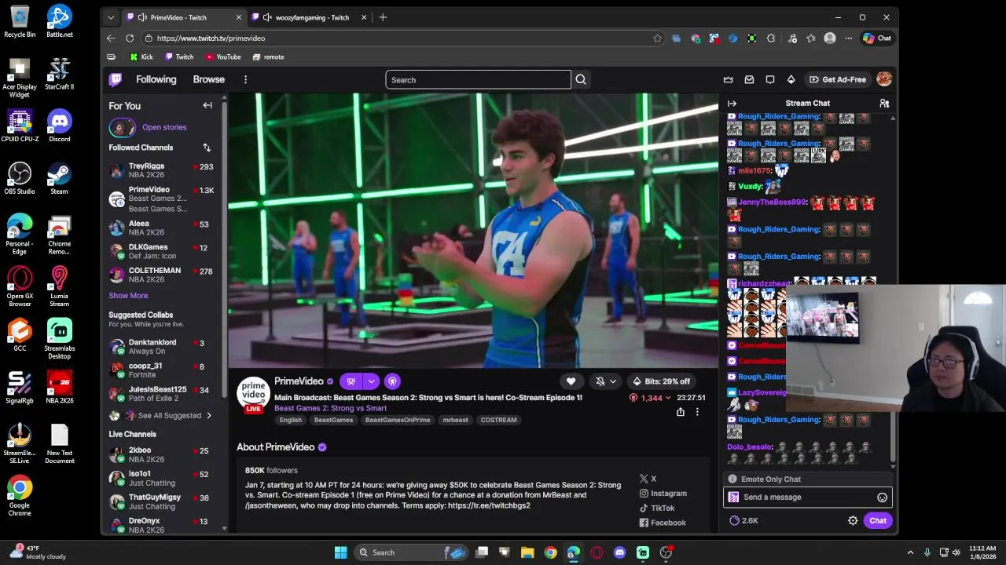
Task: Open the Whispers speech bubble icon
Action: tap(770, 79)
